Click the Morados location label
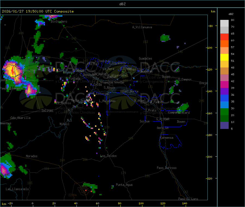245x207 pixels. click(32, 156)
